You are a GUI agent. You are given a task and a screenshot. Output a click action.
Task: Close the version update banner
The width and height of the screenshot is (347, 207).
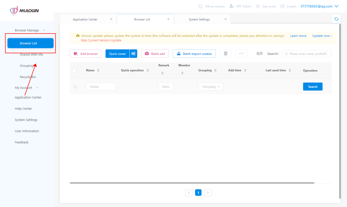(332, 36)
